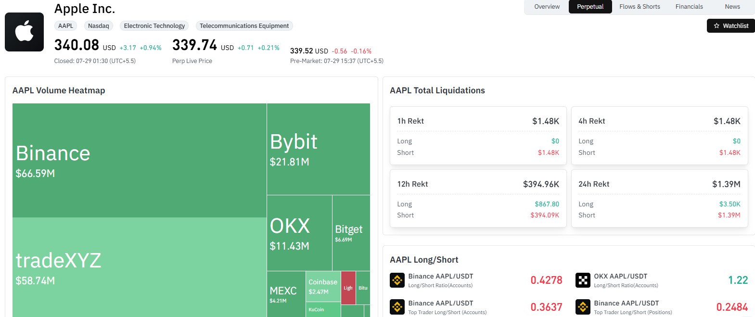755x317 pixels.
Task: Click the +0.21% perp change value
Action: (x=269, y=48)
